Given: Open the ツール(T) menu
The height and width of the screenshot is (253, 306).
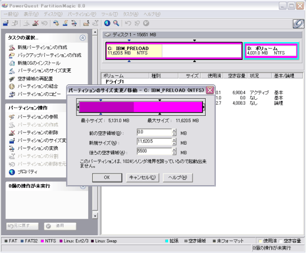Looking at the screenshot, I should [109, 14].
